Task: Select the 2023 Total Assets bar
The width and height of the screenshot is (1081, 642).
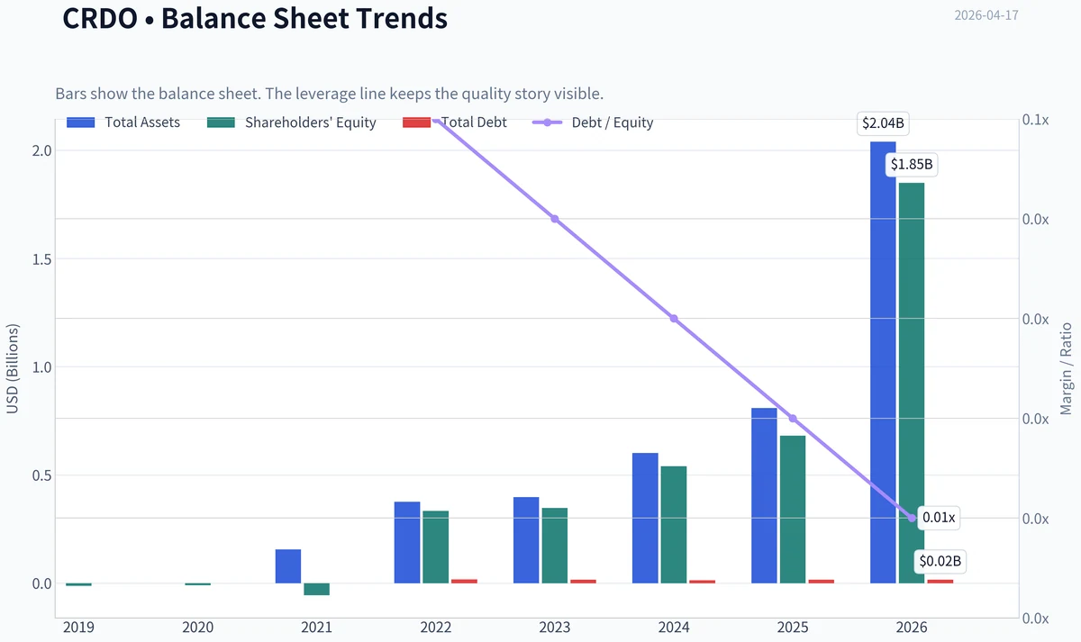Action: [526, 540]
